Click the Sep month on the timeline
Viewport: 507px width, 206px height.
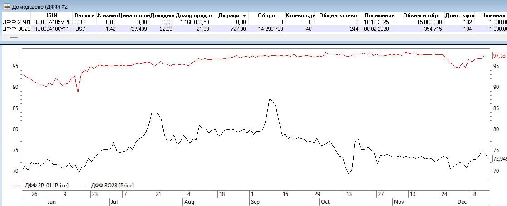[255, 201]
